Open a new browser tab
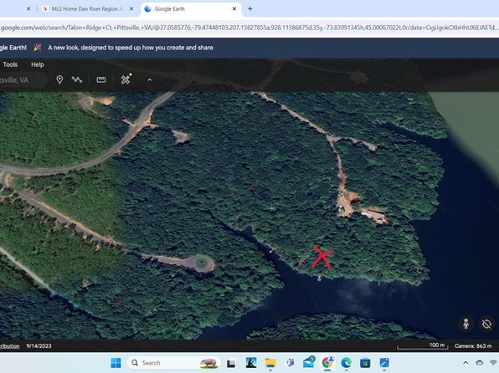499x373 pixels. [250, 9]
